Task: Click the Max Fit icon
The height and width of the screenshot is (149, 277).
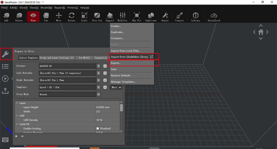Action: coord(137,17)
